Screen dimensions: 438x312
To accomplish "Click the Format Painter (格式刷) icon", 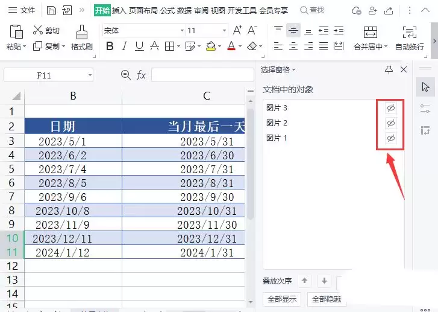I will 81,32.
